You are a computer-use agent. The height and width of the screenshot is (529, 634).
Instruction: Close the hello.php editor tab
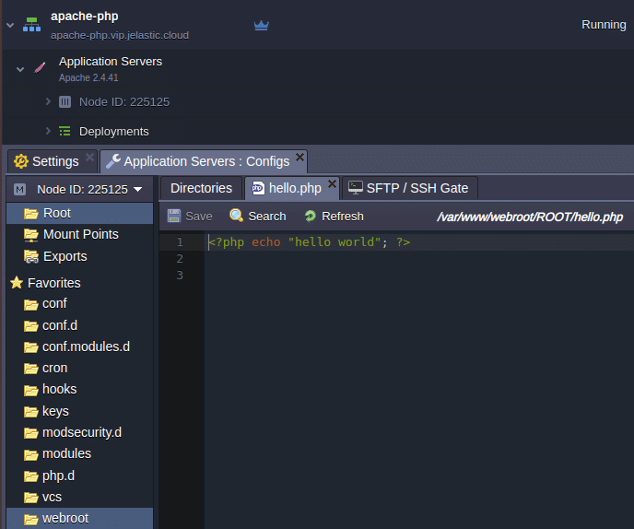click(333, 183)
